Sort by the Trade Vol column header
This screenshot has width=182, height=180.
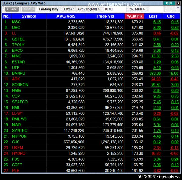tap(105, 16)
